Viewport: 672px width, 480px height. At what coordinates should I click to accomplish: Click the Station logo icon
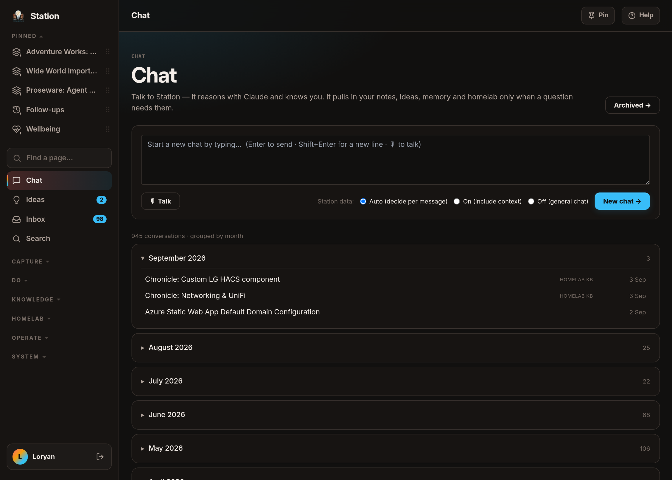[x=18, y=16]
